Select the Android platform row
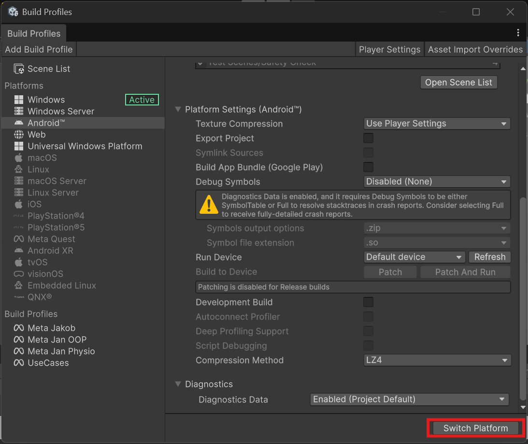Screen dimensions: 528x444 point(83,123)
